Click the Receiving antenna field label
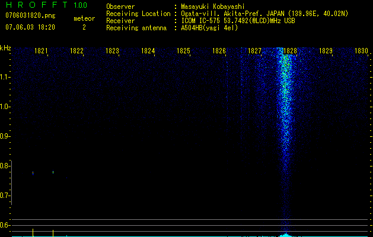This screenshot has width=373, height=237. click(136, 28)
